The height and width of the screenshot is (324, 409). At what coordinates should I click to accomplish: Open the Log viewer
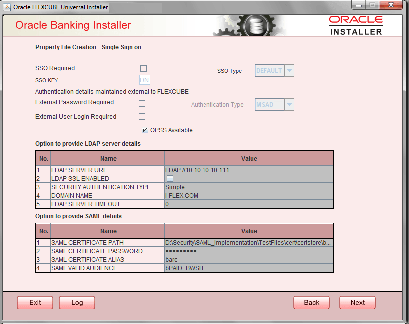coord(77,302)
